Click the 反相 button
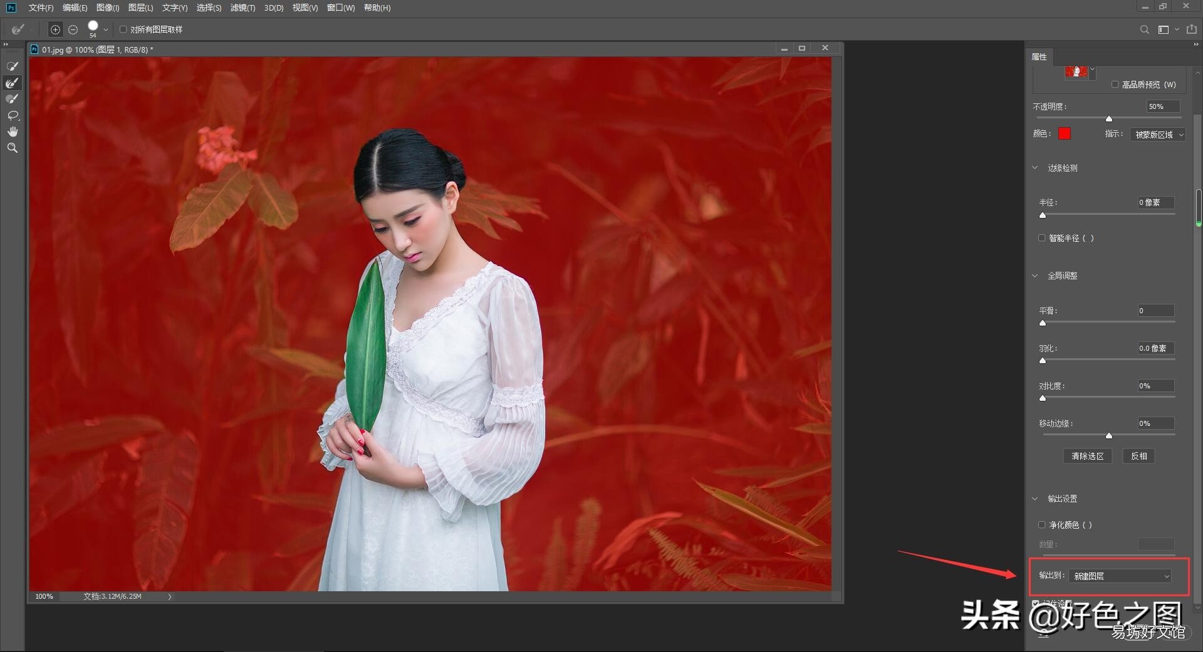The height and width of the screenshot is (652, 1203). pos(1139,456)
